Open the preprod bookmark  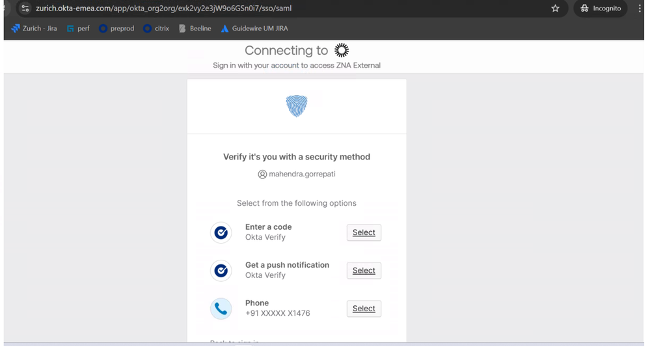pyautogui.click(x=117, y=29)
